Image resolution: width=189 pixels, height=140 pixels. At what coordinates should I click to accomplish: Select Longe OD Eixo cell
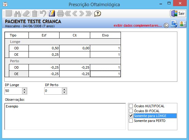click(105, 48)
